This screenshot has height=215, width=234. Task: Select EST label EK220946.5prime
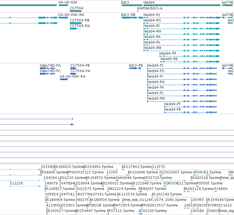(143, 172)
